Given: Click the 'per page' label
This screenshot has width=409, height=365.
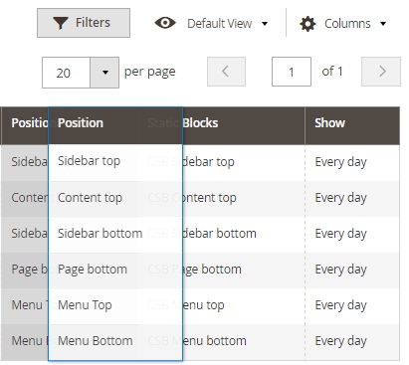Looking at the screenshot, I should [x=149, y=73].
